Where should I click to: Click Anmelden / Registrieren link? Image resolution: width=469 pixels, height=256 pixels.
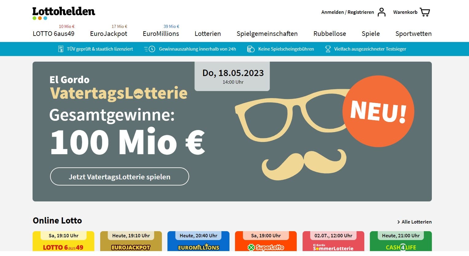347,12
